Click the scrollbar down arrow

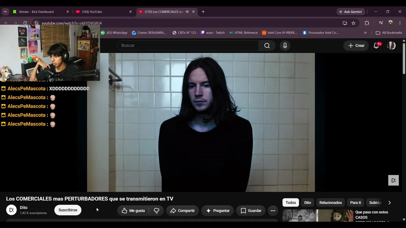404,219
